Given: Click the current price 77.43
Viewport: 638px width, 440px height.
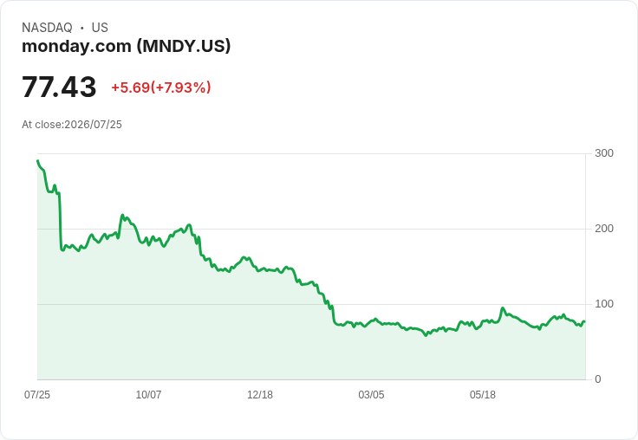Looking at the screenshot, I should tap(59, 87).
